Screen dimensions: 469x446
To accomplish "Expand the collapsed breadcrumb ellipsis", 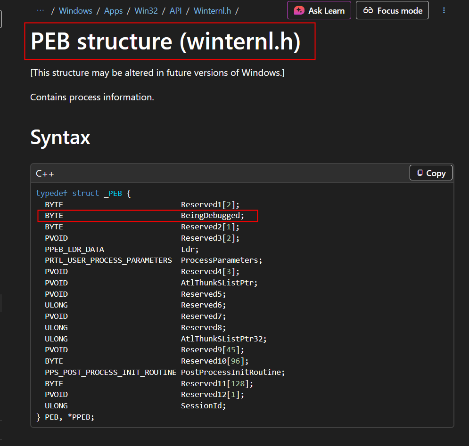I will click(x=40, y=10).
